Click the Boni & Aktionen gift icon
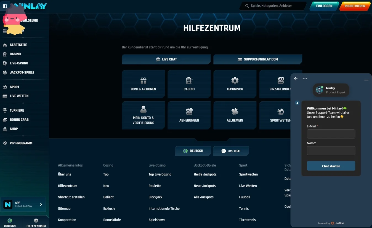Viewport: 372px width, 228px height. click(143, 81)
